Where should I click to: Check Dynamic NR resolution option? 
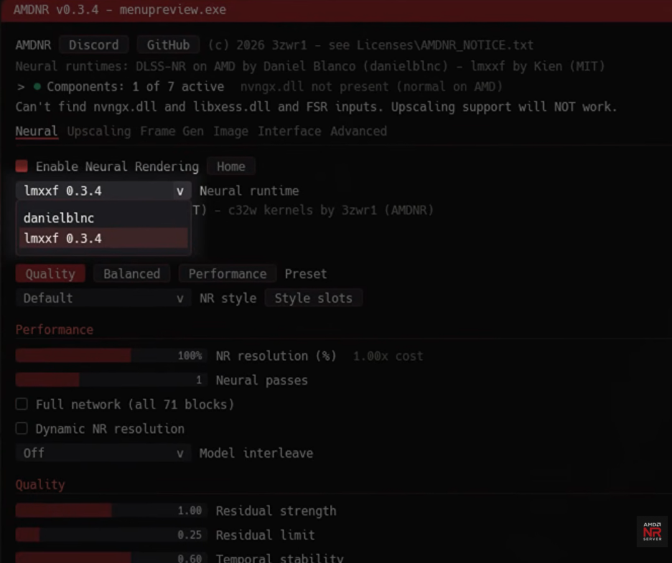[x=21, y=428]
